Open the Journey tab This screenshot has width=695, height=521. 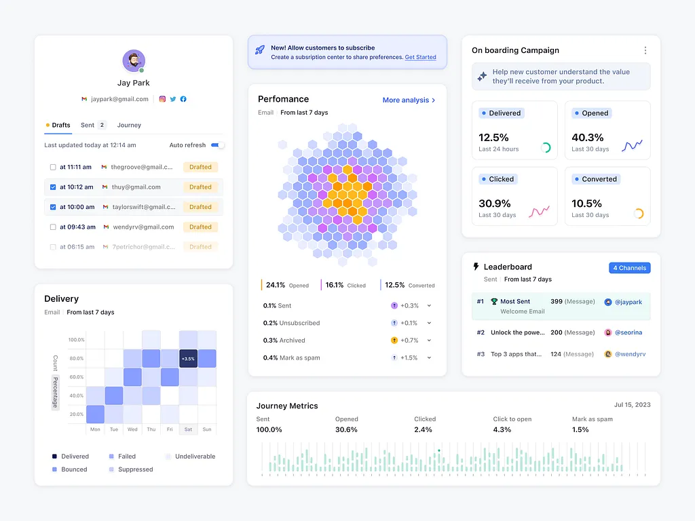pos(128,125)
